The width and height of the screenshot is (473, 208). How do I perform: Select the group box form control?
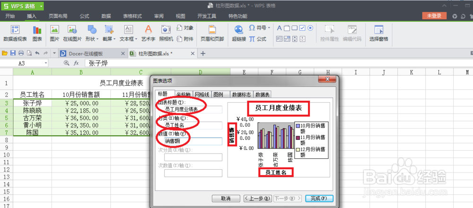287,28
